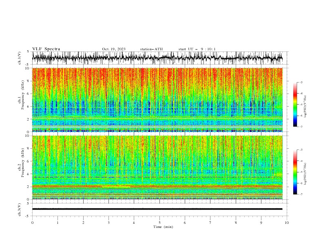Click time axis tick label '7'
Image resolution: width=323 pixels, height=250 pixels.
[x=210, y=223]
